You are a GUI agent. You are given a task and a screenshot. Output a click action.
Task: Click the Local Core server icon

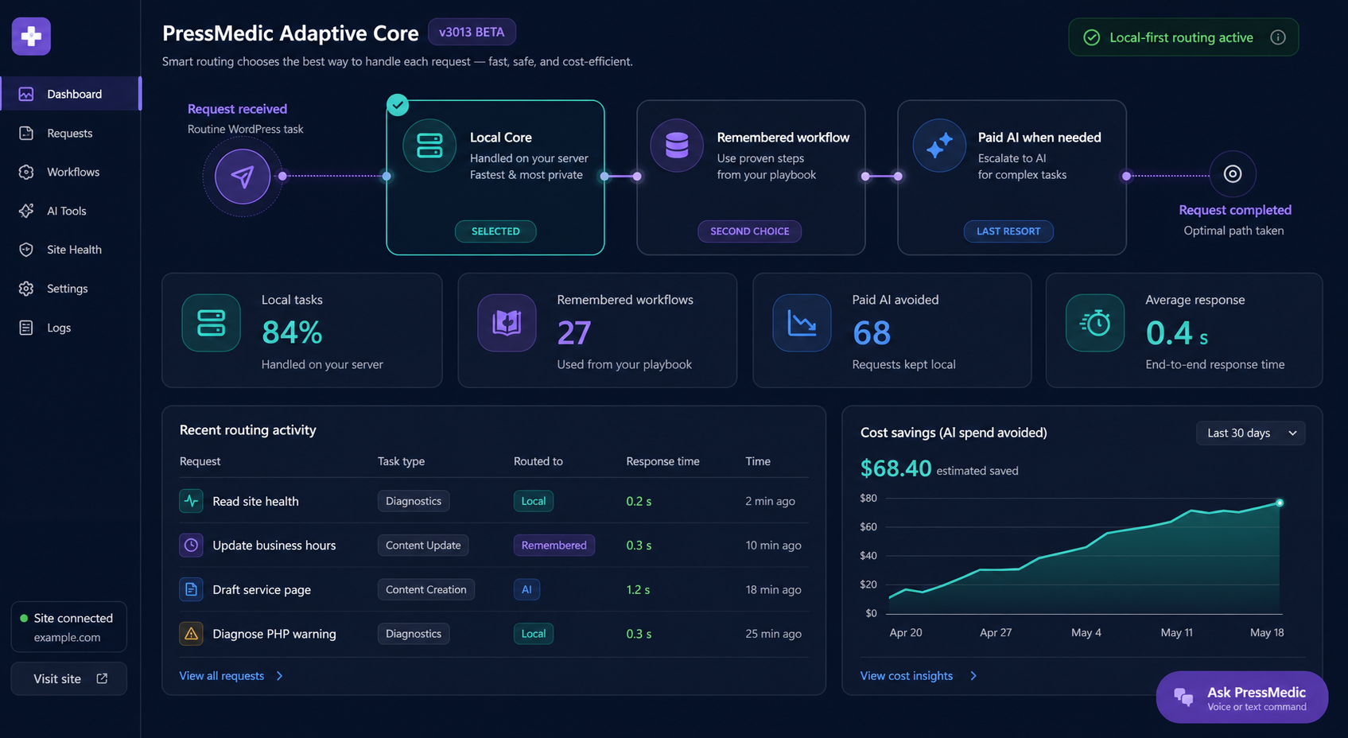pos(429,146)
